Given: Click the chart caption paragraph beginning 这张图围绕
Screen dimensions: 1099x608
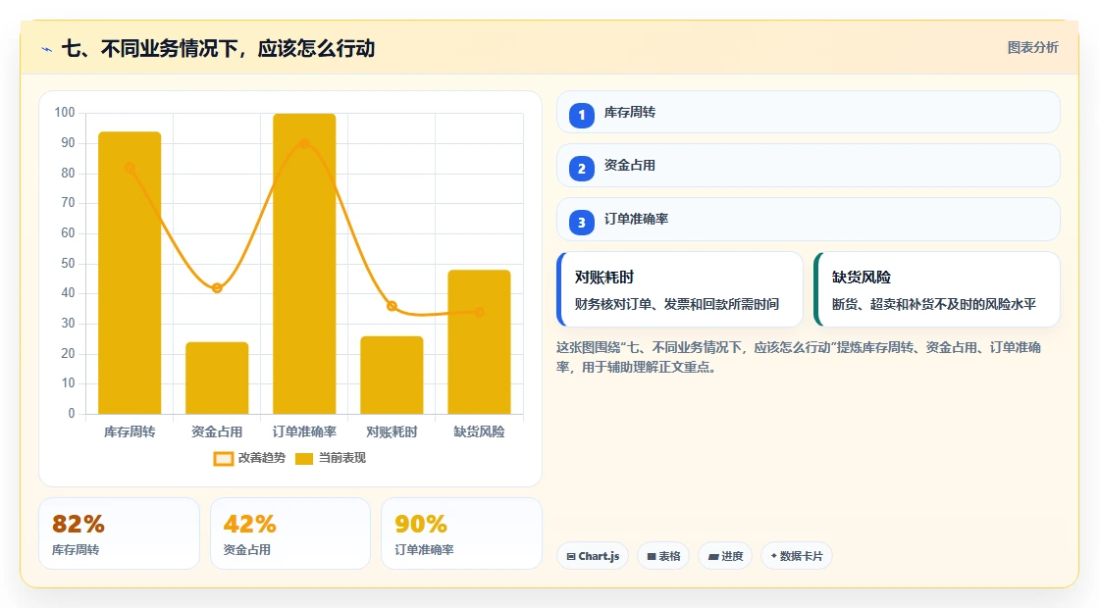Looking at the screenshot, I should (799, 357).
